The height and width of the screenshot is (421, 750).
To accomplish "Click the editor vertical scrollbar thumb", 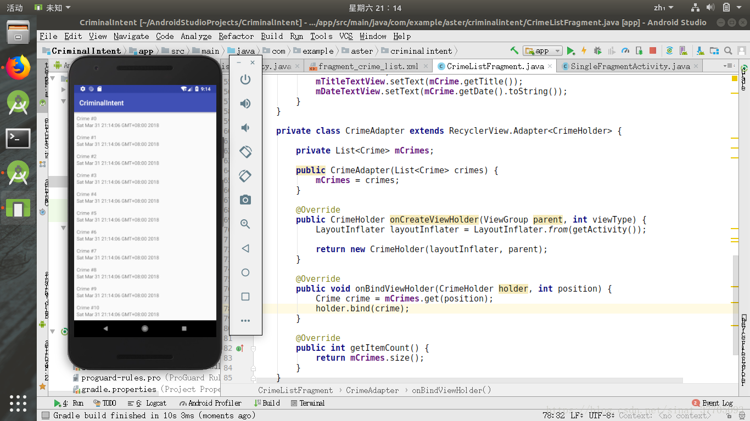I will tap(735, 306).
